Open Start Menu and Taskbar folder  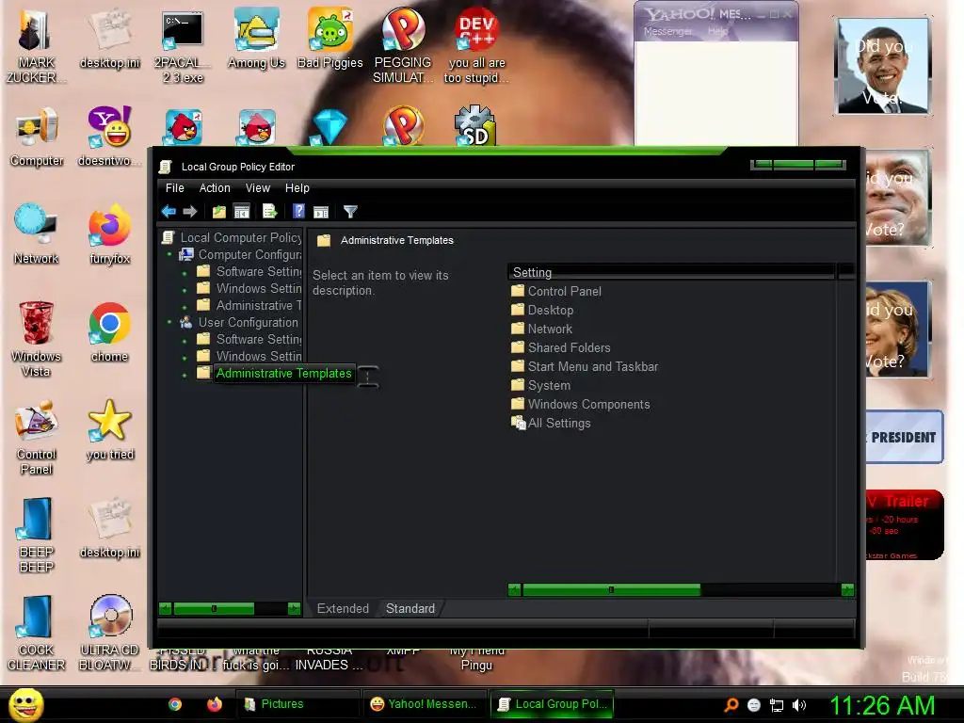[585, 366]
